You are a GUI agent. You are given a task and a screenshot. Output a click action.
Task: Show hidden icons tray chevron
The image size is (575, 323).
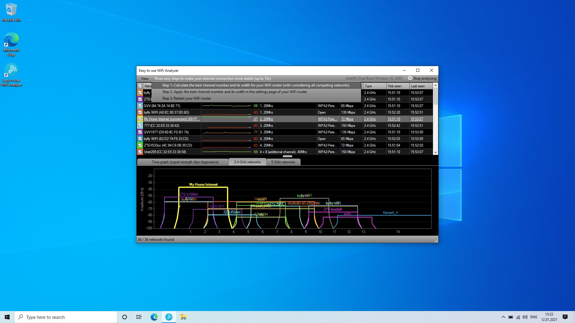[503, 317]
